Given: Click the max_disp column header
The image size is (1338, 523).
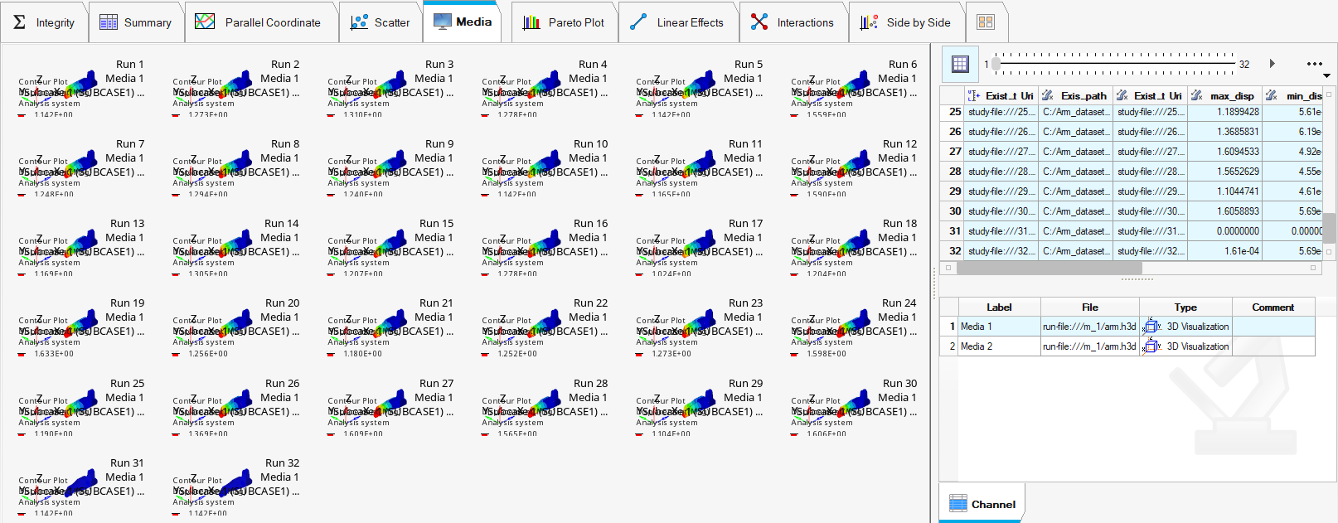Looking at the screenshot, I should 1224,96.
